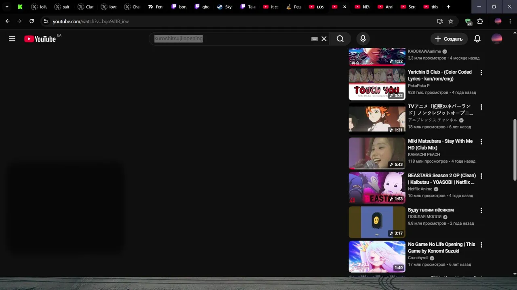Open the BEASTARS Season 2 OP thumbnail

click(377, 188)
